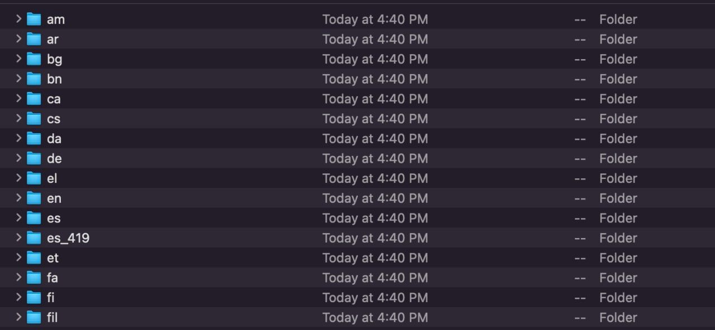Select the 'fil' folder icon
This screenshot has height=330, width=715.
(34, 318)
